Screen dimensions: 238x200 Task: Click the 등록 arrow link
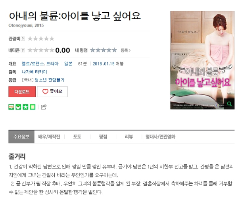click(125, 50)
